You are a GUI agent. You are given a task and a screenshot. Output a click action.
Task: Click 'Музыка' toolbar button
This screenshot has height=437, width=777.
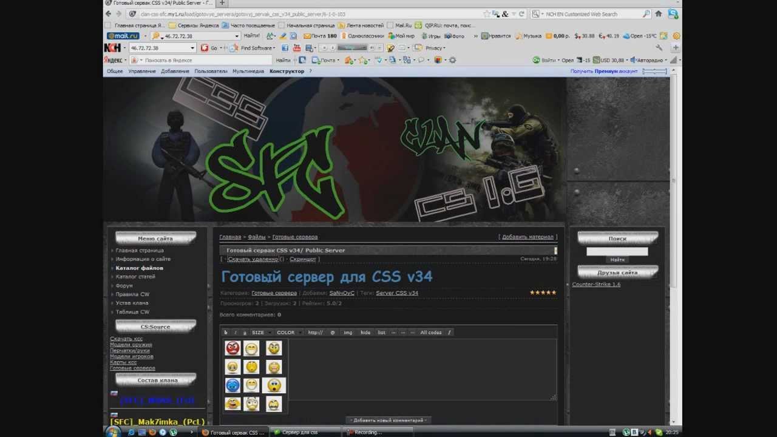528,36
